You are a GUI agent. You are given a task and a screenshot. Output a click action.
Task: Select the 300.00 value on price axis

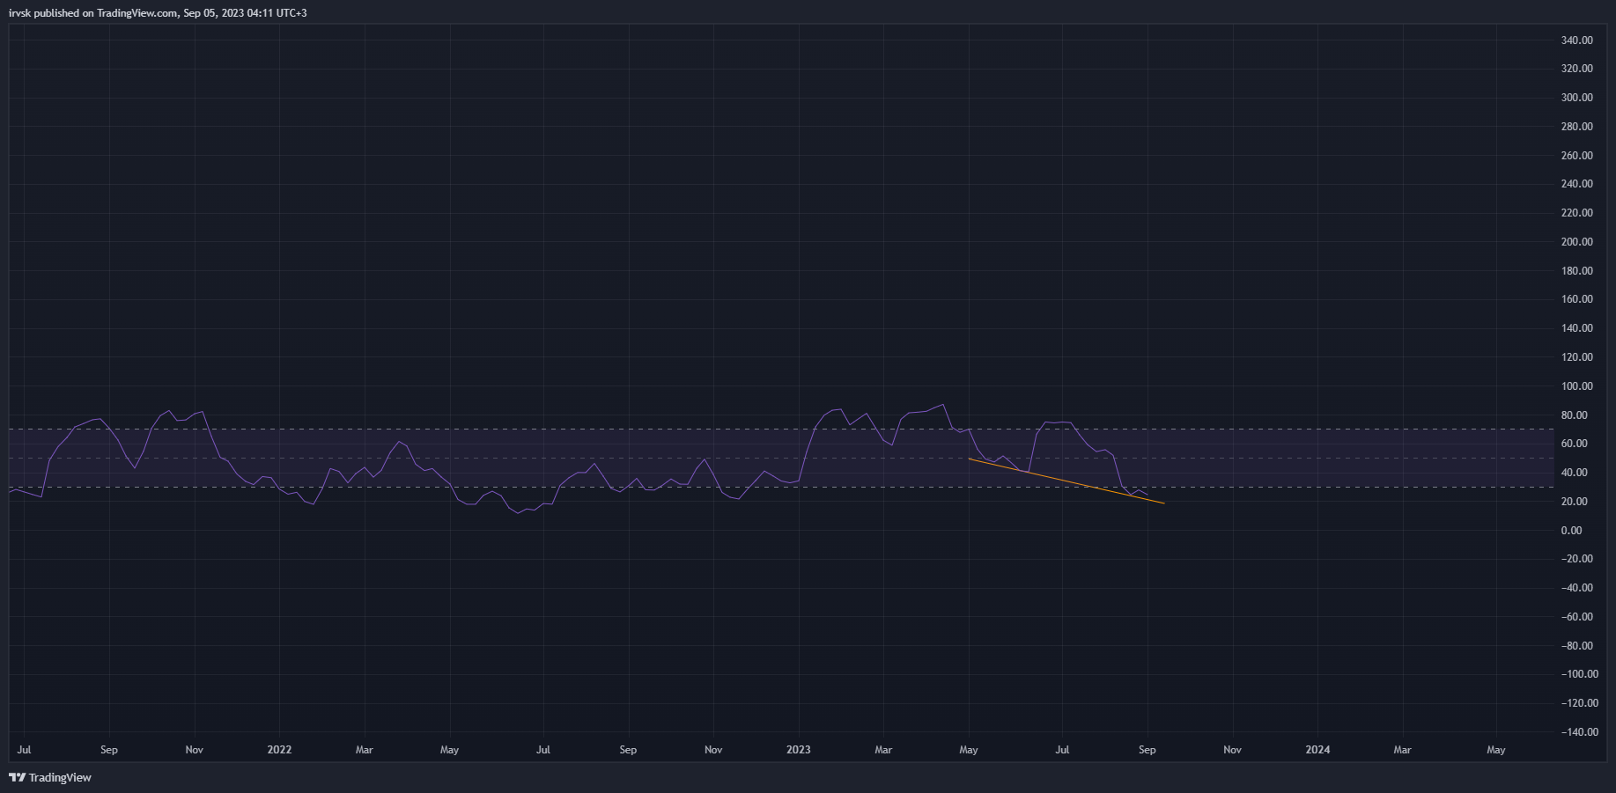1576,98
